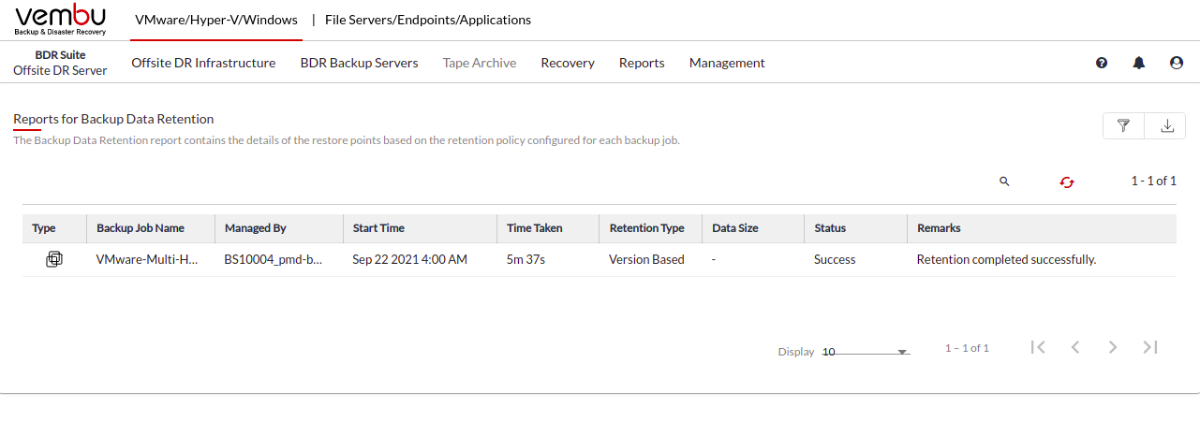
Task: Jump to the last page of results
Action: (1150, 347)
